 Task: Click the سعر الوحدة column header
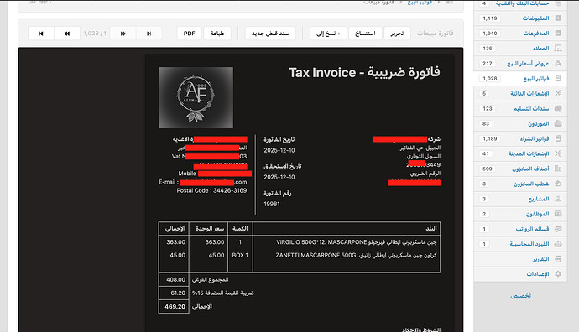point(210,229)
